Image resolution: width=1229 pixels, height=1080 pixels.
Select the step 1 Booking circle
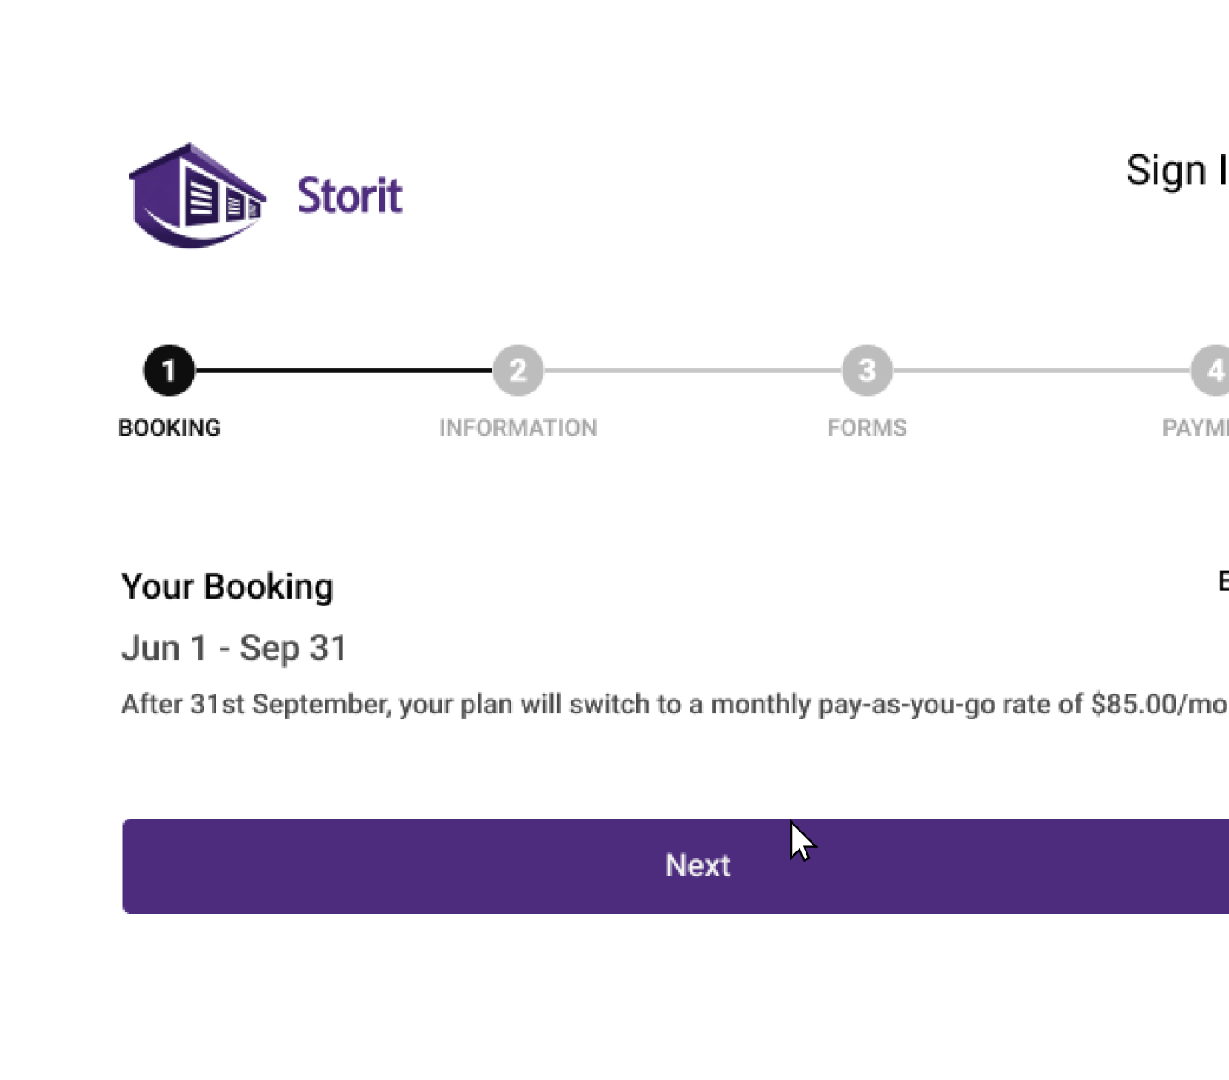point(169,369)
